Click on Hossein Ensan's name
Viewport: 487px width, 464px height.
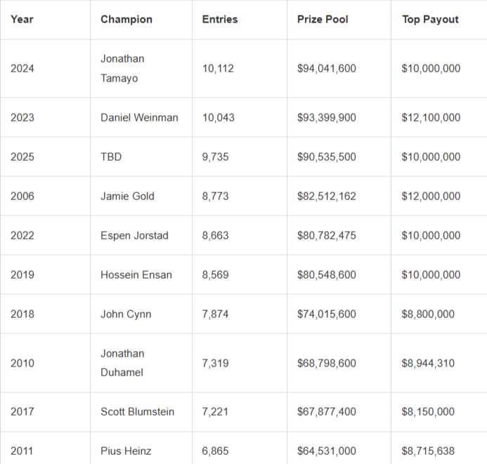click(136, 274)
